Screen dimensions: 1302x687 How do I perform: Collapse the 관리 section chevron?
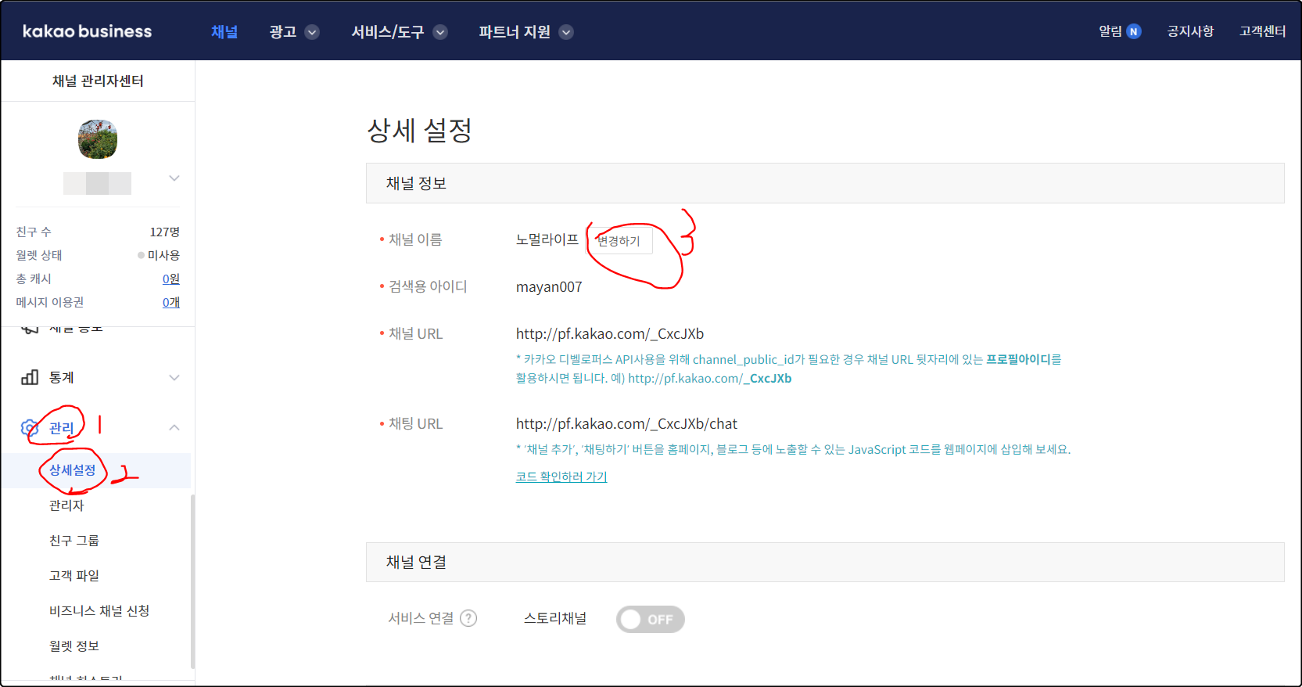[x=174, y=427]
